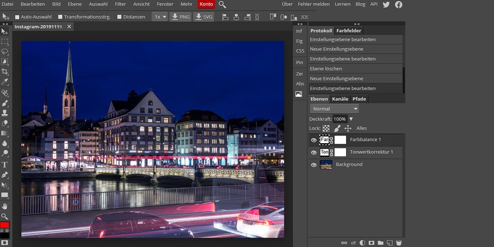494x247 pixels.
Task: Export as PNG button
Action: tap(181, 17)
